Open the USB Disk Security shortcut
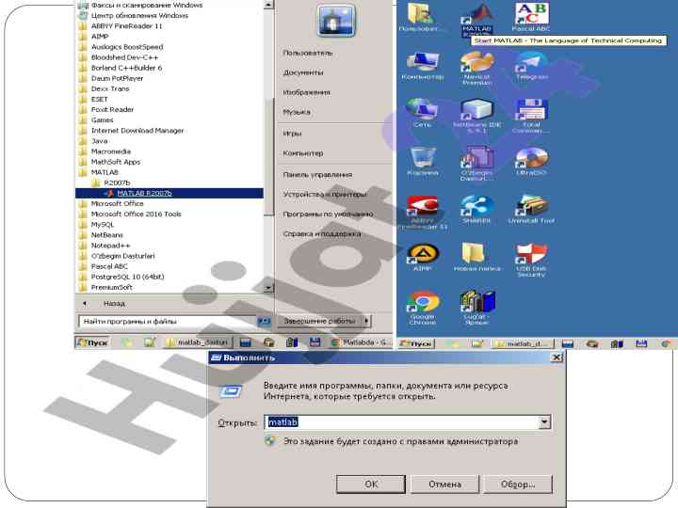 tap(530, 256)
